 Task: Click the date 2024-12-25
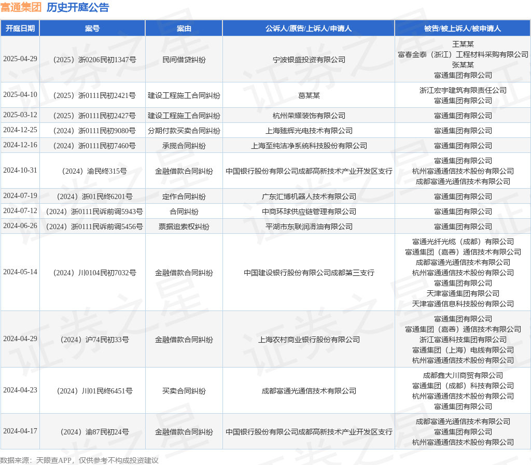[20, 130]
